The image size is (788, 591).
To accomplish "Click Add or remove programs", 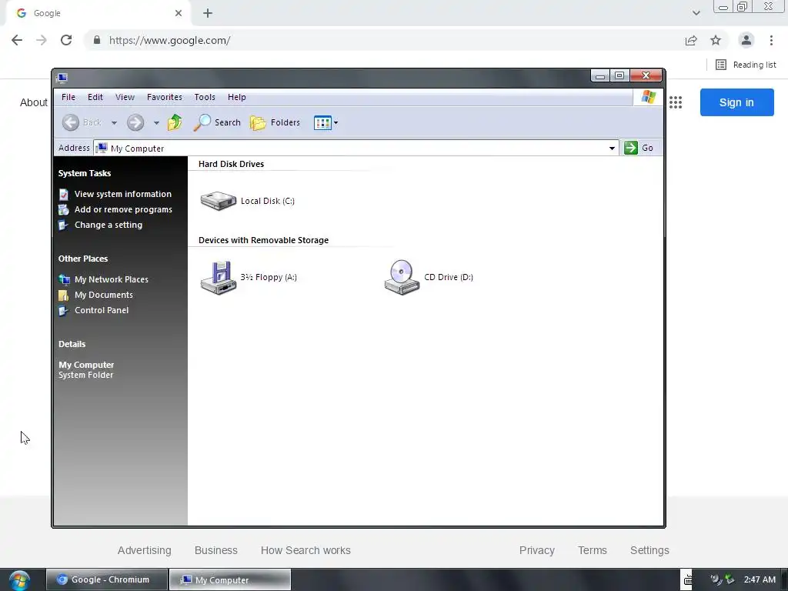I will [x=123, y=209].
